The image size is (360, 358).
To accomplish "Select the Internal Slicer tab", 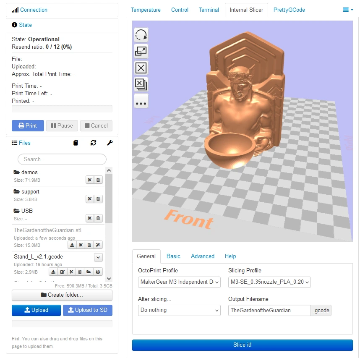I will (x=246, y=10).
